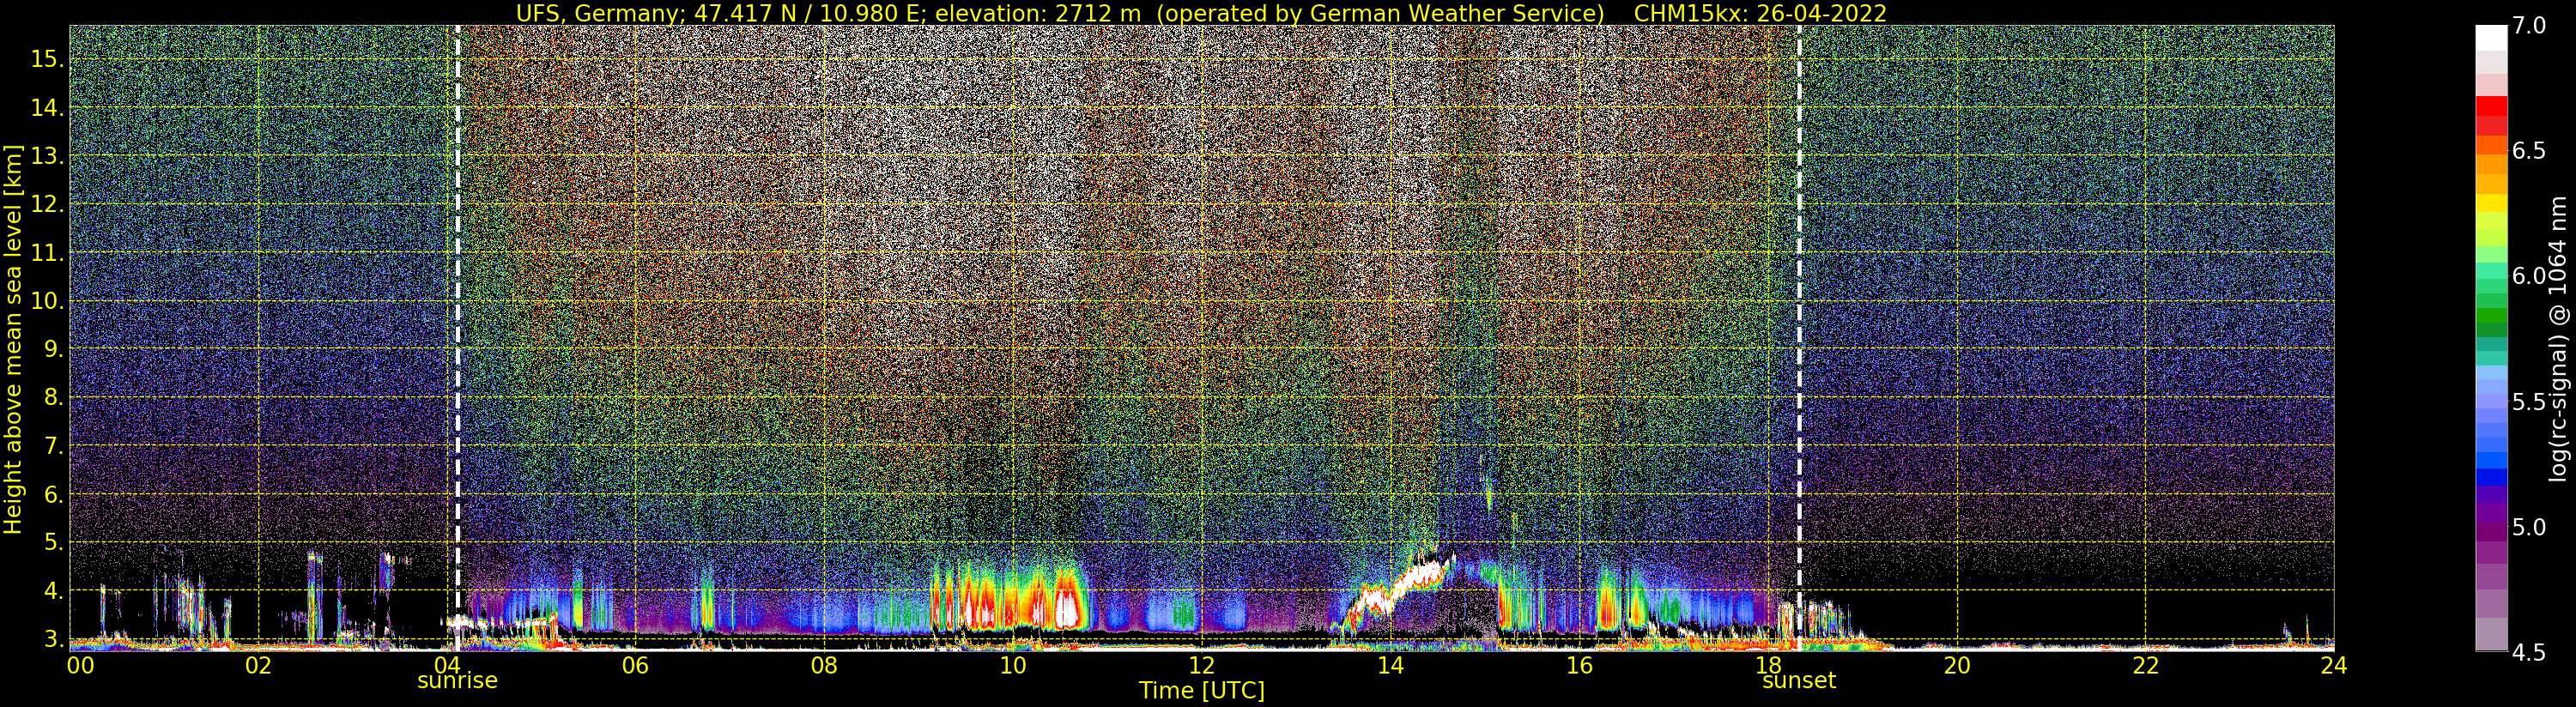Click the '11.' tick on the height axis
Image resolution: width=2576 pixels, height=707 pixels.
tap(46, 253)
